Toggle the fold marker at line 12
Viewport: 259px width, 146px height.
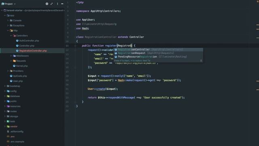[x=75, y=50]
